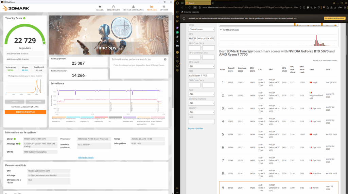348x194 pixels.
Task: Open the Memory channels dropdown
Action: click(201, 103)
